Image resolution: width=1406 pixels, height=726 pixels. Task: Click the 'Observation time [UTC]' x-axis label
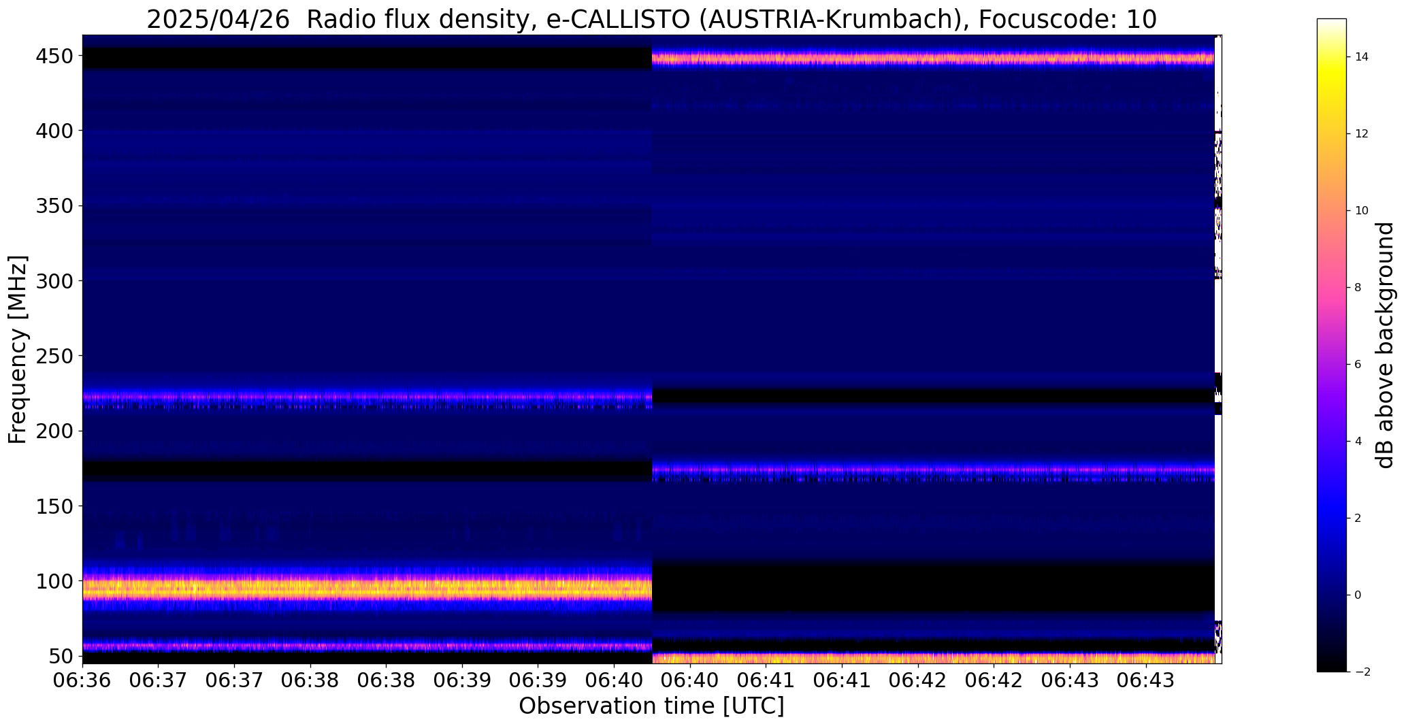pos(651,706)
